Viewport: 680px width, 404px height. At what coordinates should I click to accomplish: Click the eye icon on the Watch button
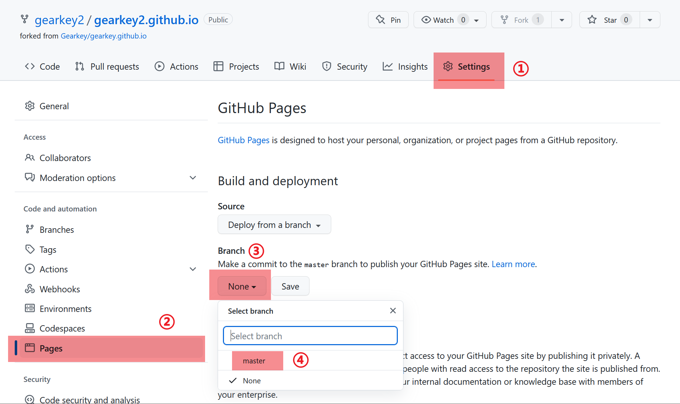426,20
